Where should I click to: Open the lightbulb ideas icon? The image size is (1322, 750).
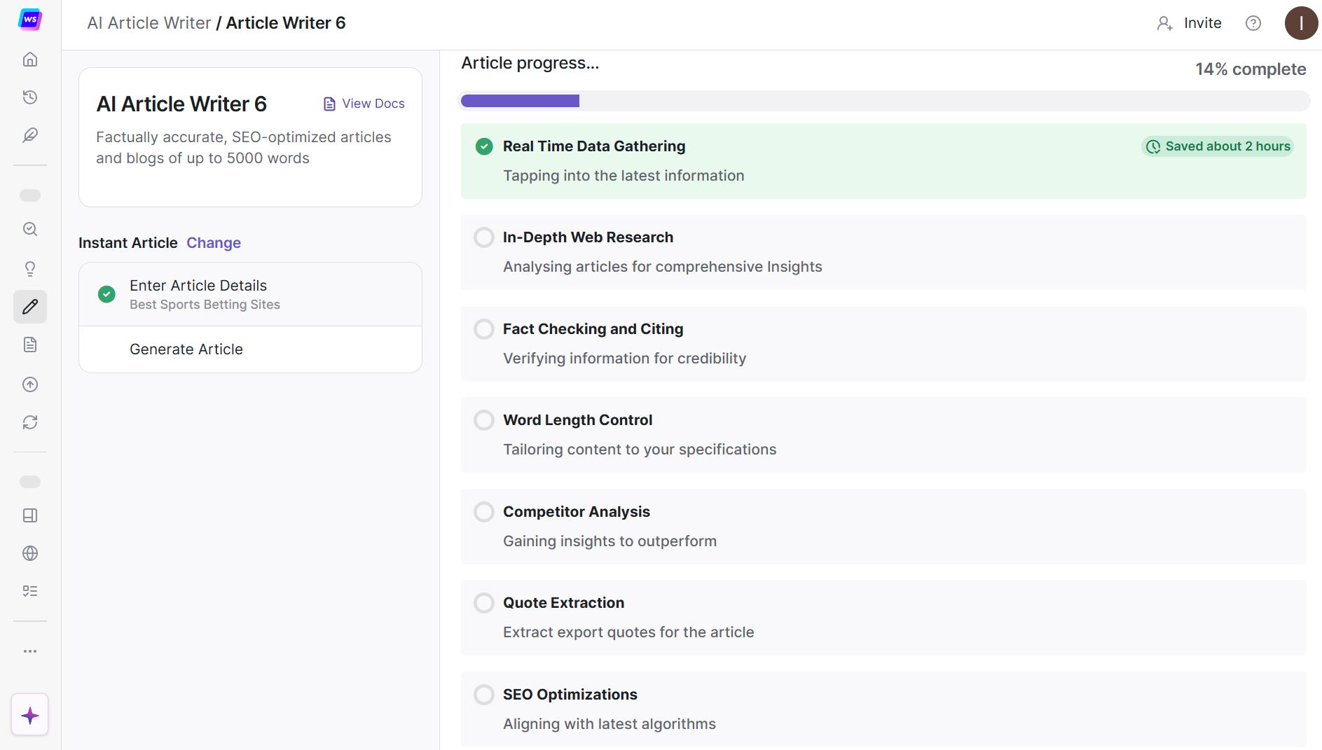tap(30, 269)
